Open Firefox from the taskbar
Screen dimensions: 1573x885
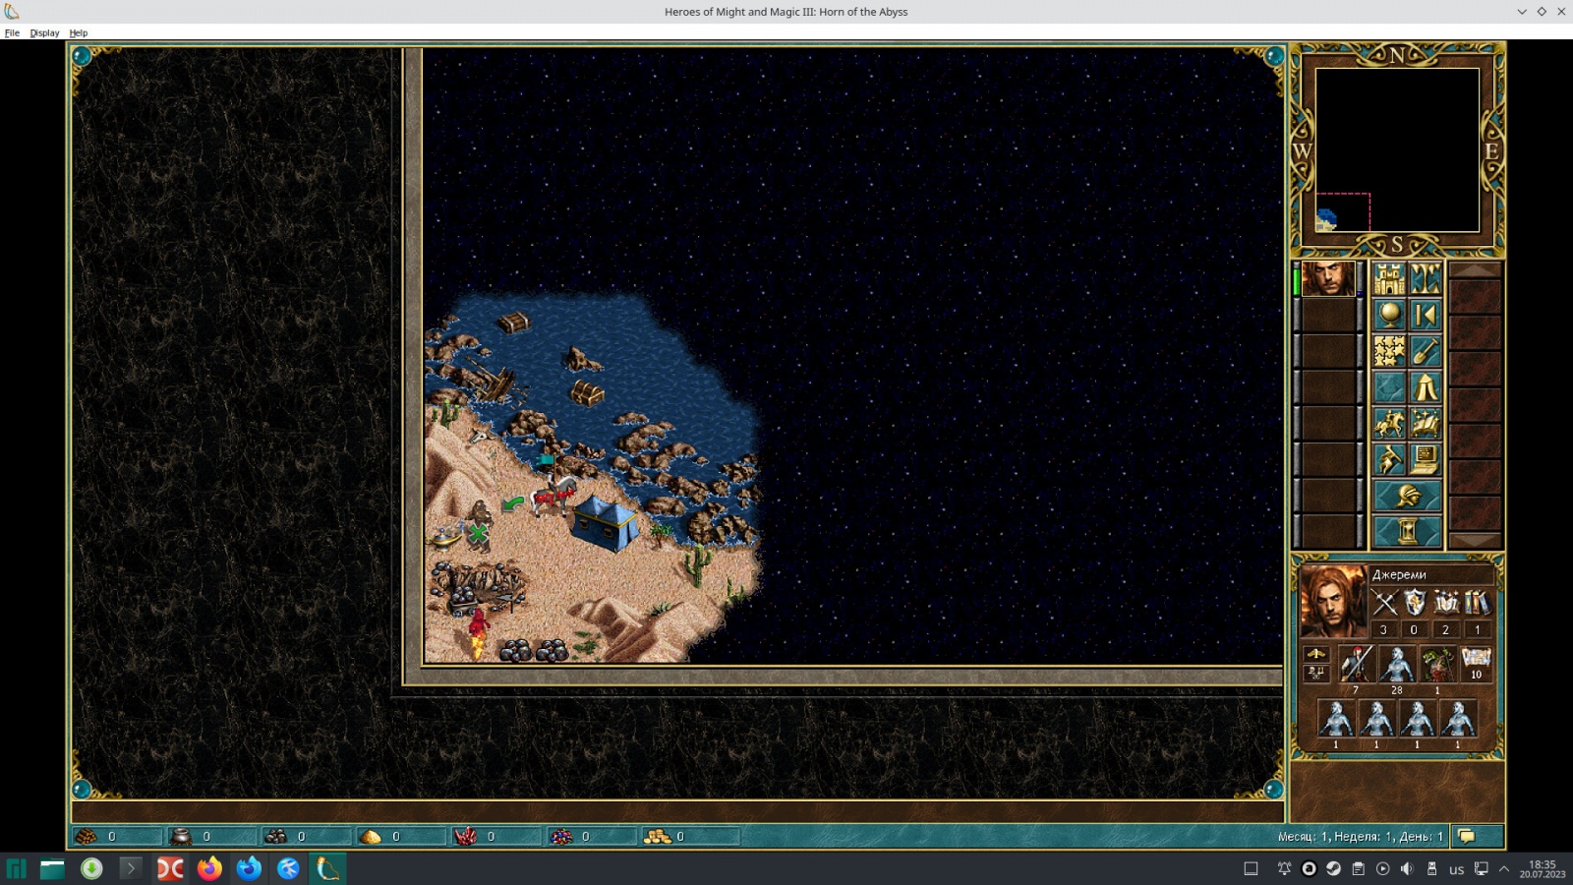[x=209, y=868]
